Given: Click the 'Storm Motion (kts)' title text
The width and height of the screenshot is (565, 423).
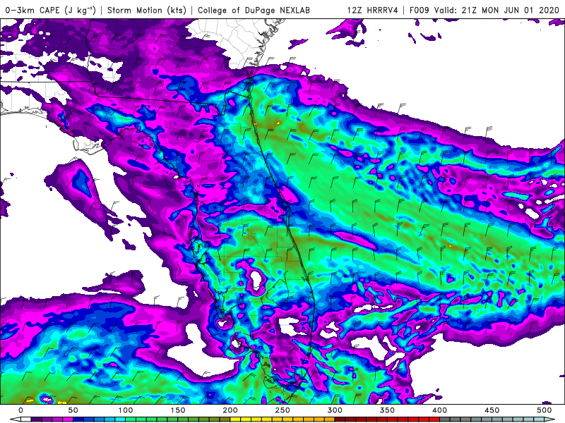Looking at the screenshot, I should [147, 10].
